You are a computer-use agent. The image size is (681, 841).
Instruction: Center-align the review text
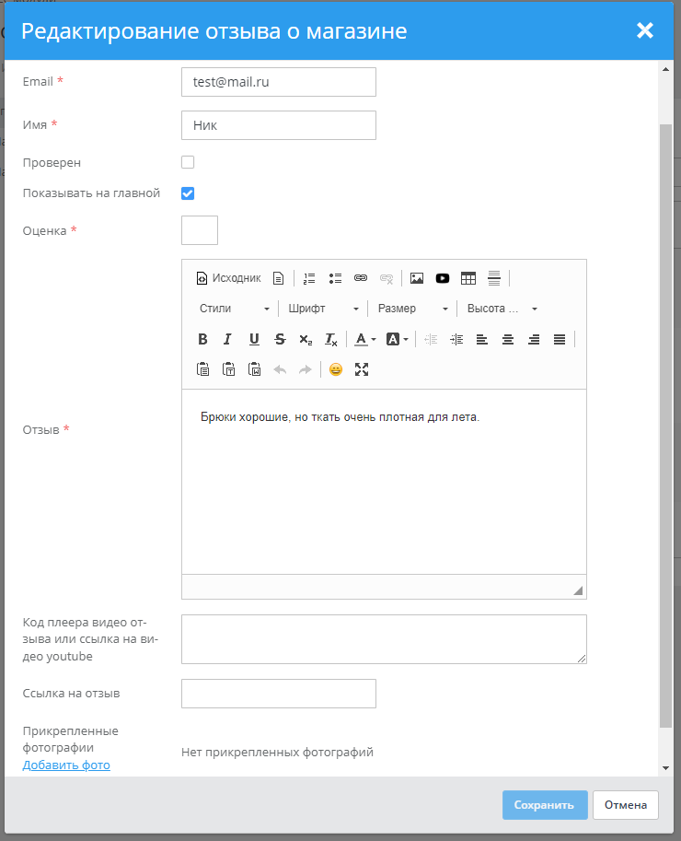(507, 339)
